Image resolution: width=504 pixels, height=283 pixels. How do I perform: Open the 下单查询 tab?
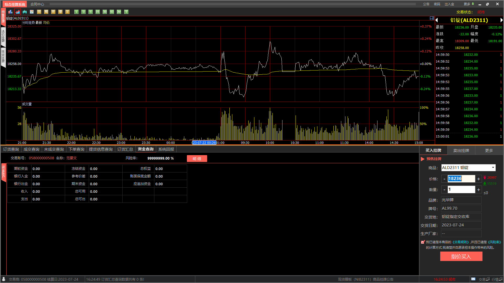76,149
